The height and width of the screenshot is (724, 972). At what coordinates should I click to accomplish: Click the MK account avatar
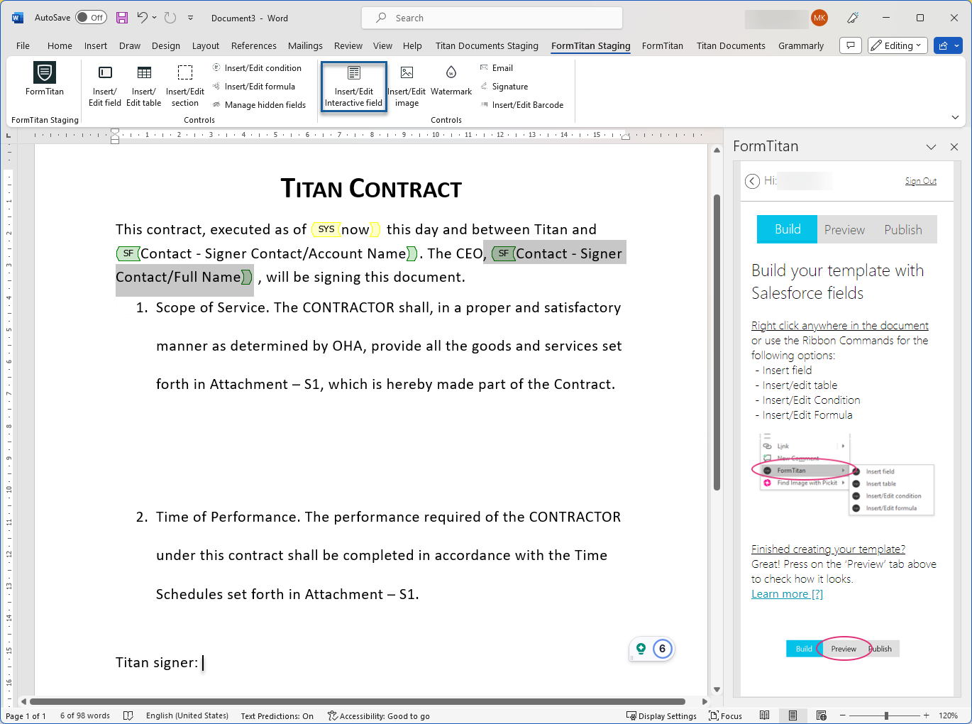tap(819, 18)
